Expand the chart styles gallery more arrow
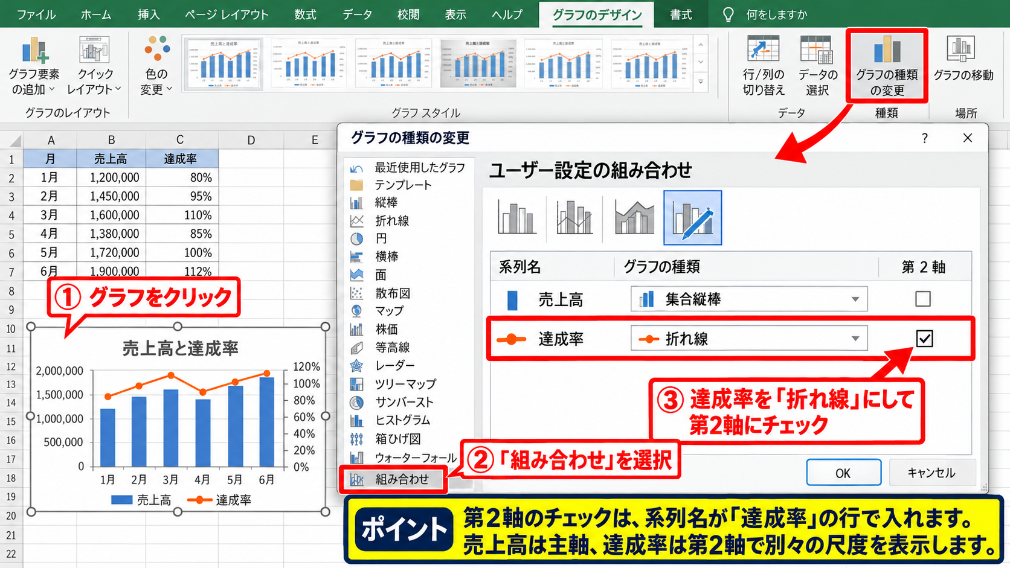This screenshot has height=568, width=1010. 701,81
